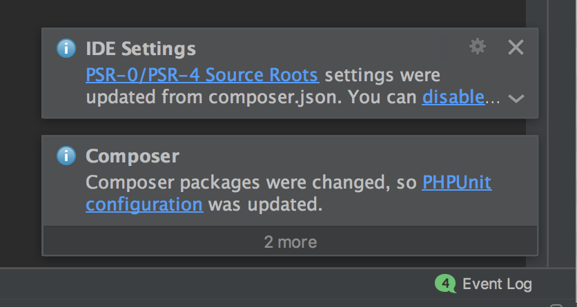Click the IDE Settings info icon
The width and height of the screenshot is (577, 307).
[x=66, y=48]
